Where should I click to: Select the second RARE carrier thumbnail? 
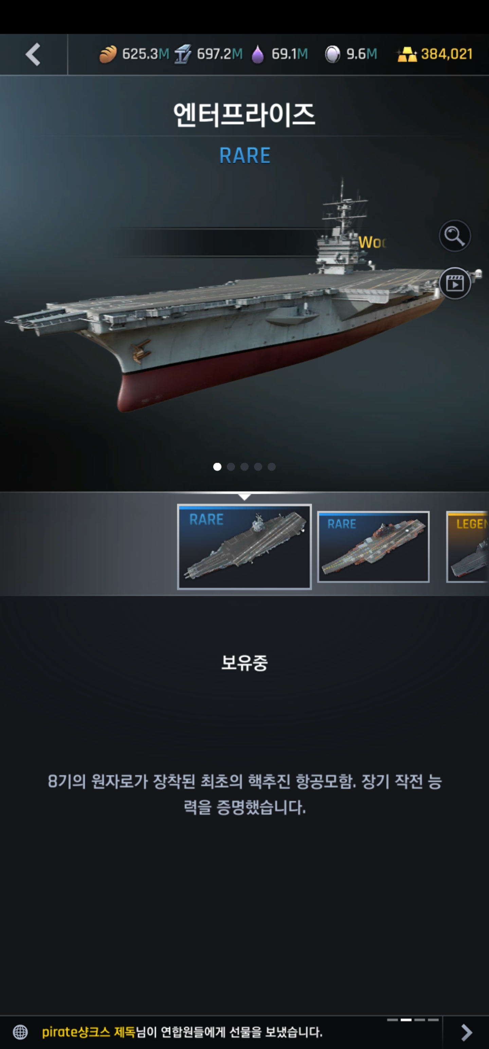[373, 547]
